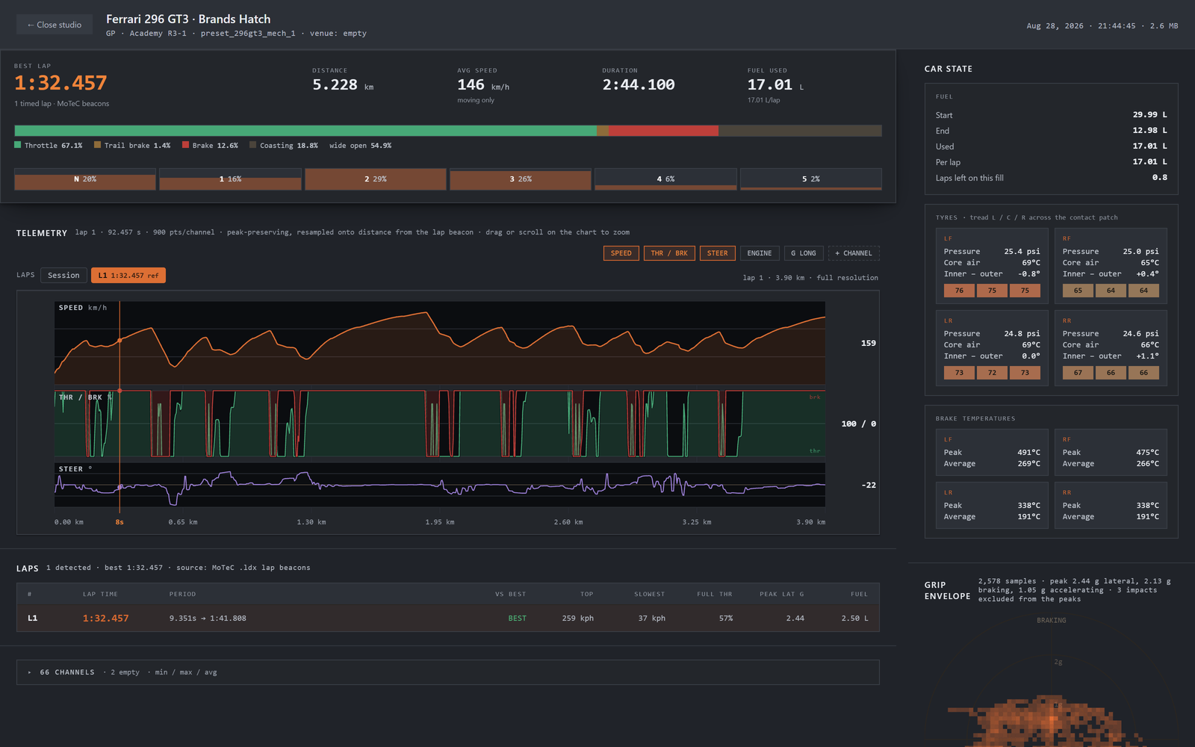Click the 37 kph slowest speed cell
Viewport: 1195px width, 747px height.
tap(651, 619)
